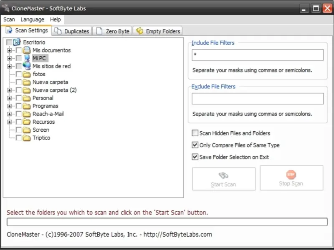Select the Scan Settings tab
This screenshot has width=334, height=250.
click(27, 30)
